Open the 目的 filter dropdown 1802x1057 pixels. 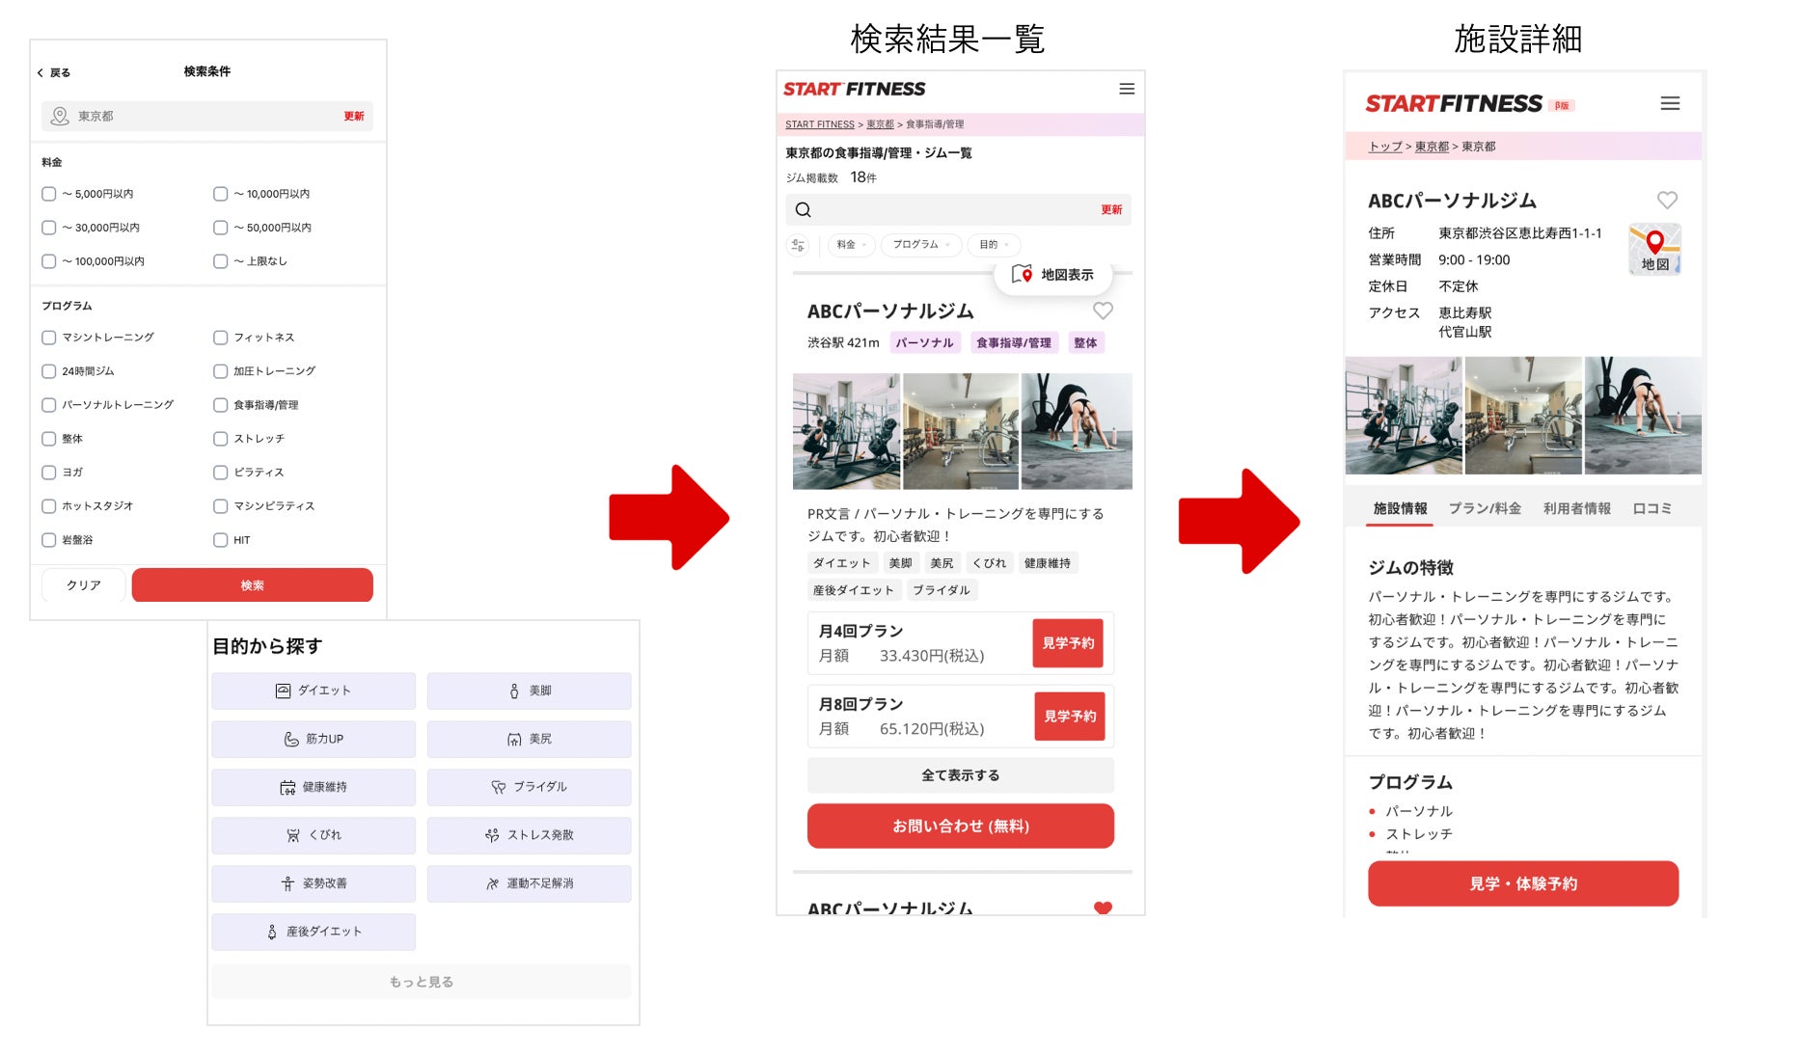(x=994, y=245)
